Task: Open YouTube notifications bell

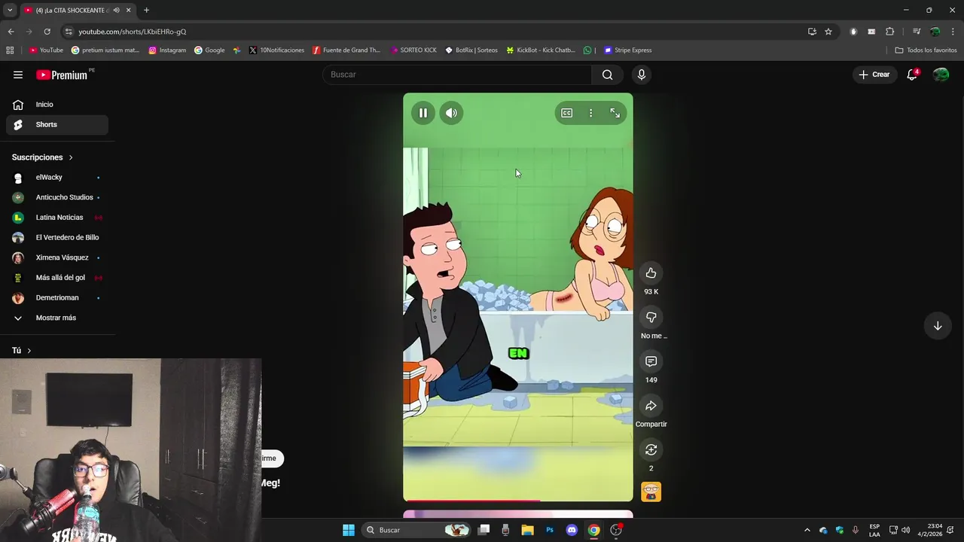Action: (912, 75)
